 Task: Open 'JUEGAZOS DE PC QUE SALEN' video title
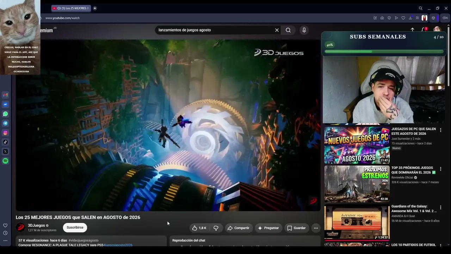414,131
